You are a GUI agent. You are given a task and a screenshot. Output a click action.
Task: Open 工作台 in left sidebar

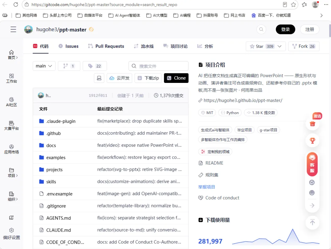click(x=12, y=78)
